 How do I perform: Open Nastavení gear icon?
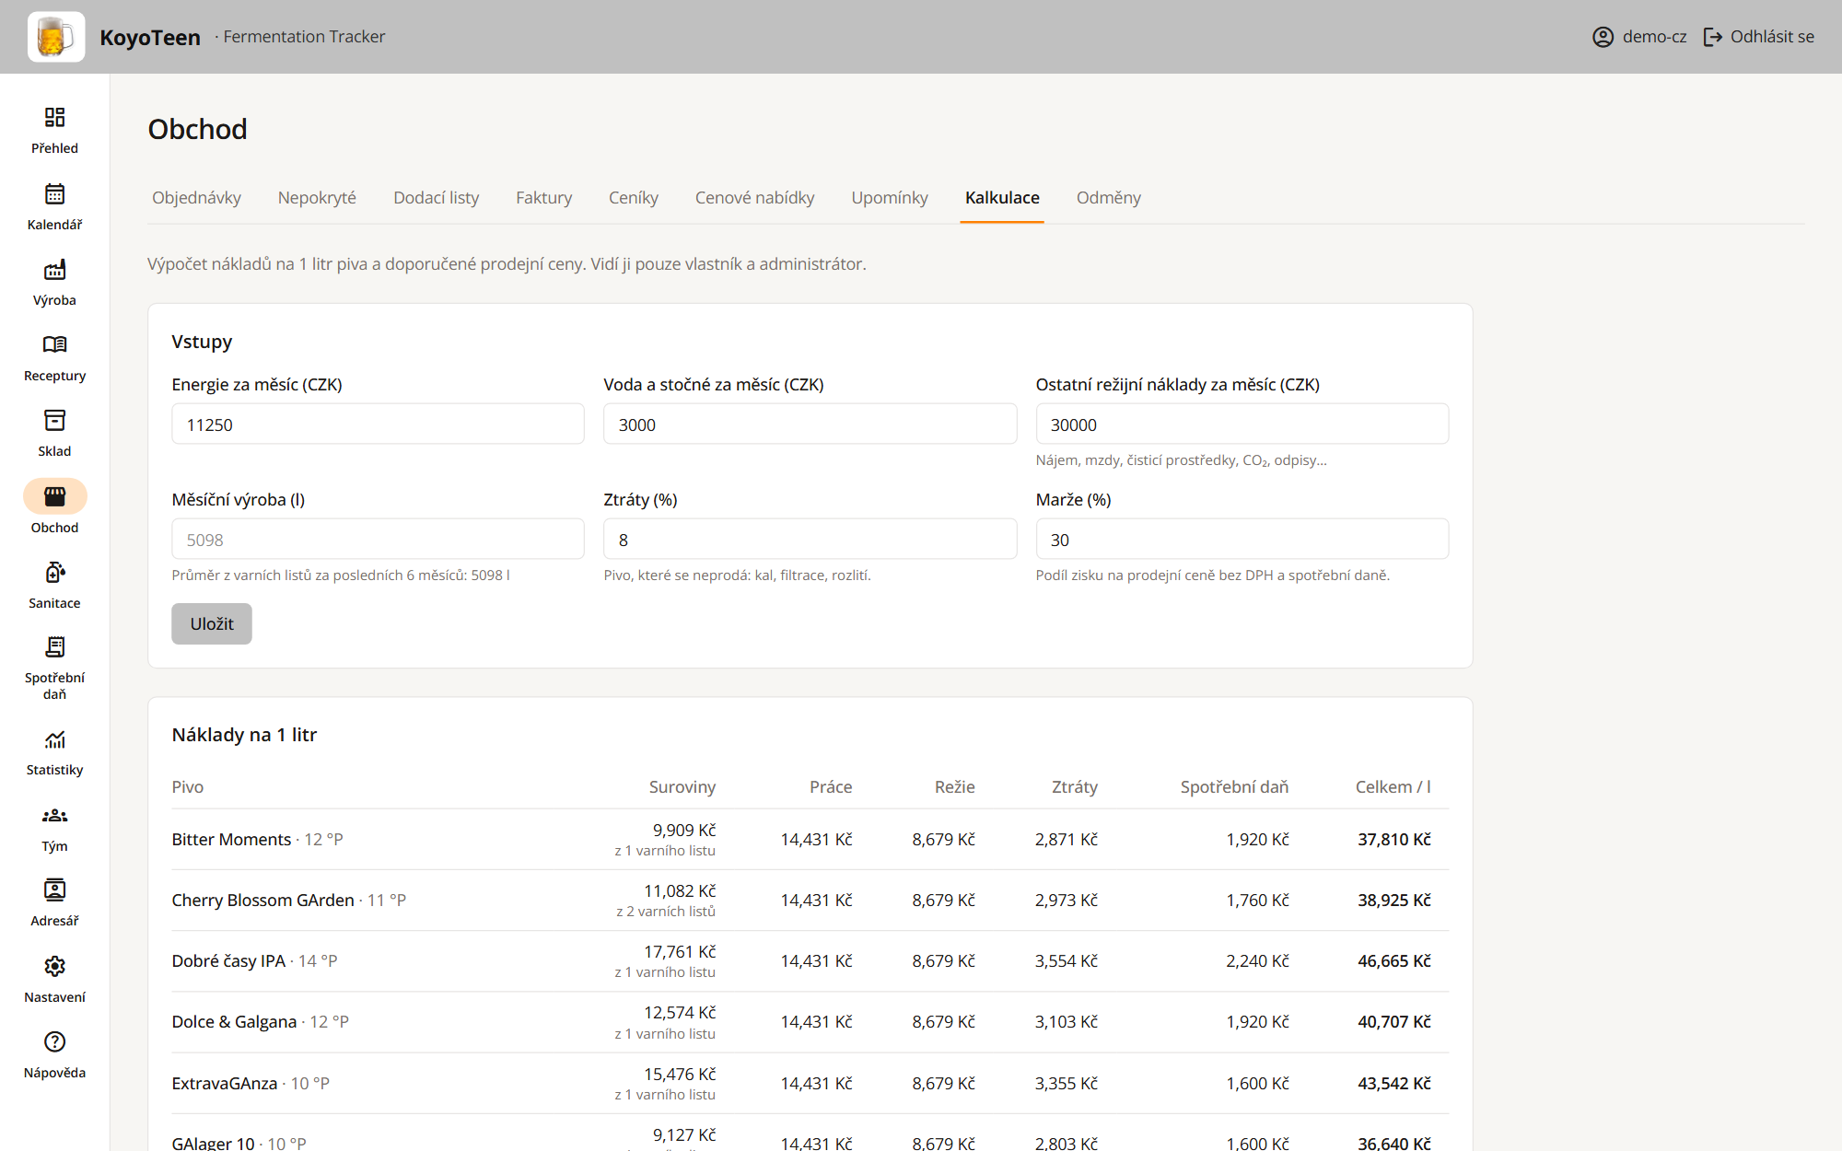[x=54, y=966]
